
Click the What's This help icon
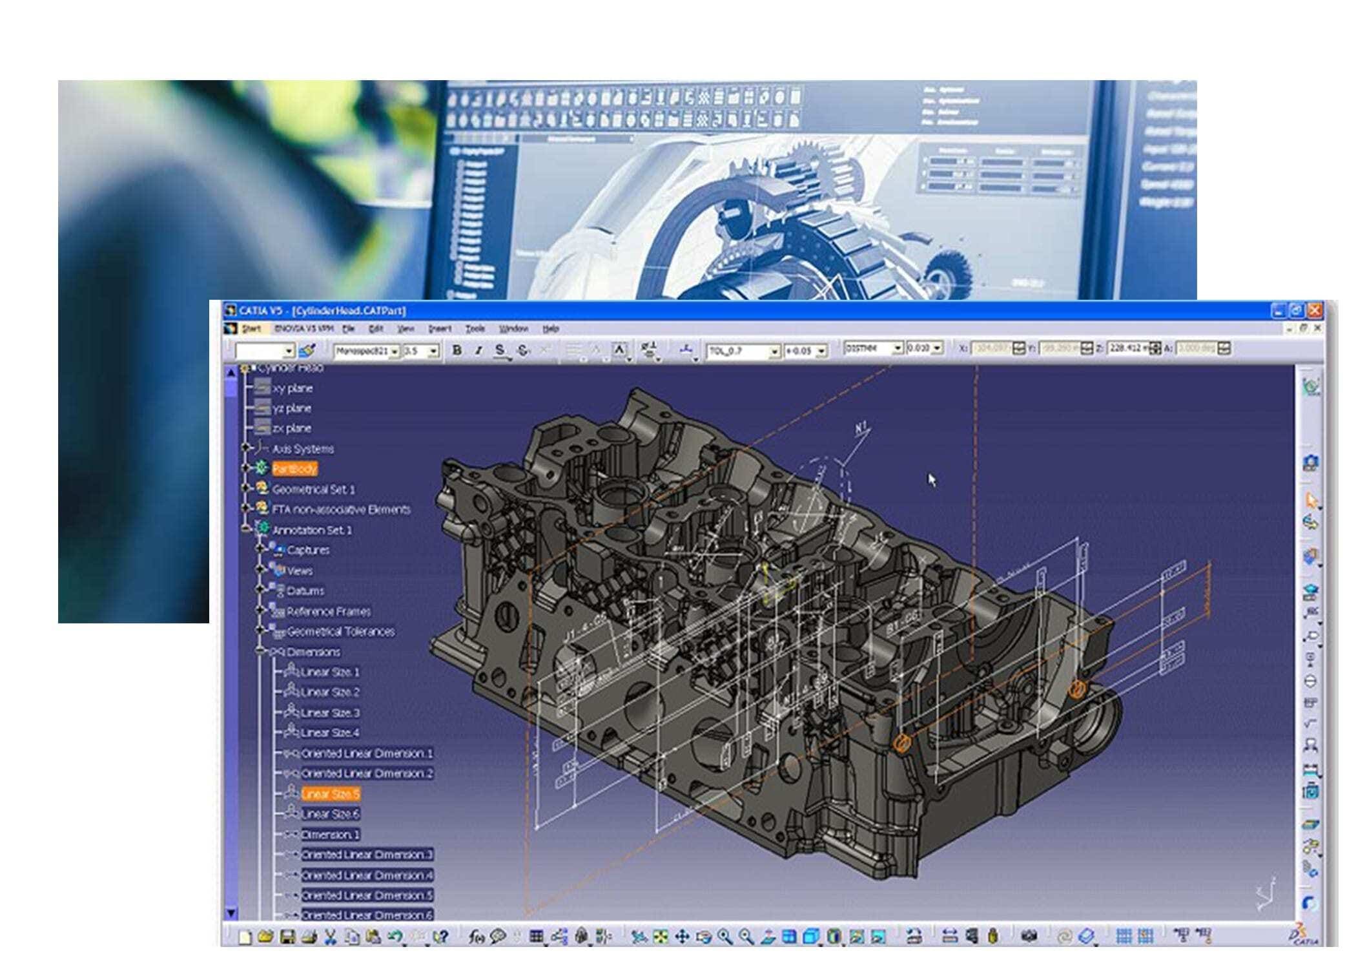[x=441, y=936]
